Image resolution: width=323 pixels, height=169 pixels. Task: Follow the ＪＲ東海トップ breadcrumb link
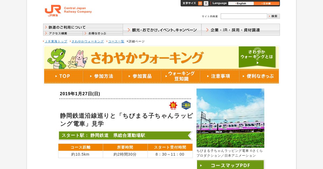point(56,41)
